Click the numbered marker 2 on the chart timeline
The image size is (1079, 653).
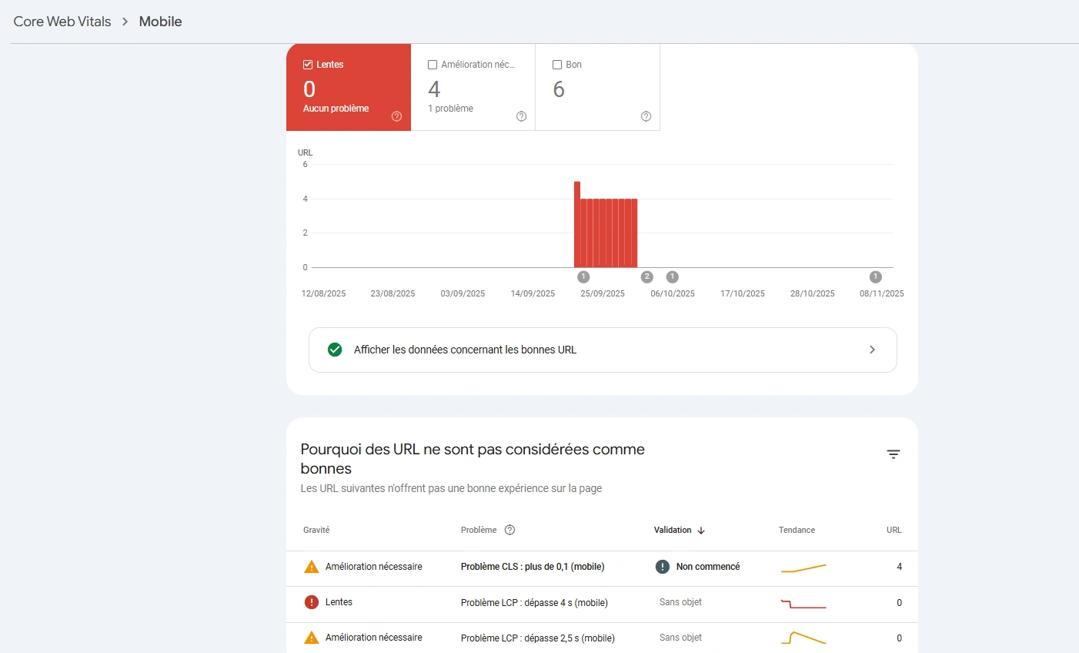point(646,276)
